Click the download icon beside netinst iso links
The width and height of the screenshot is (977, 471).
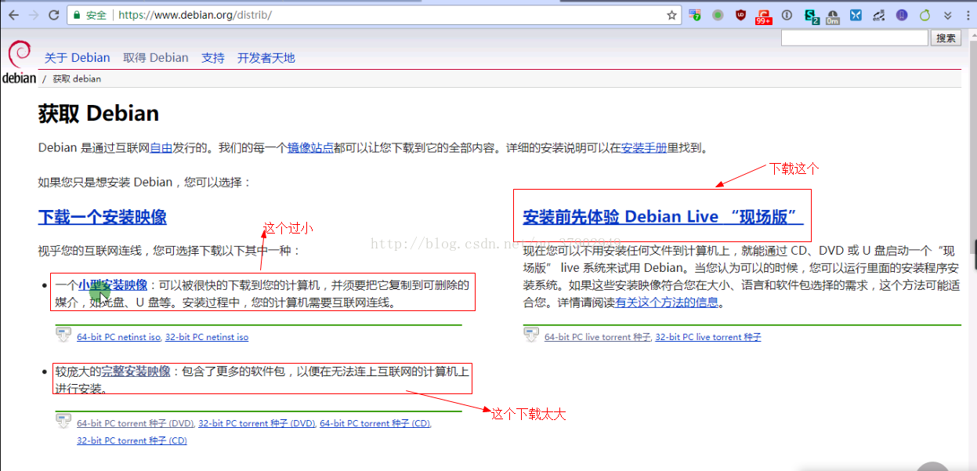(63, 335)
